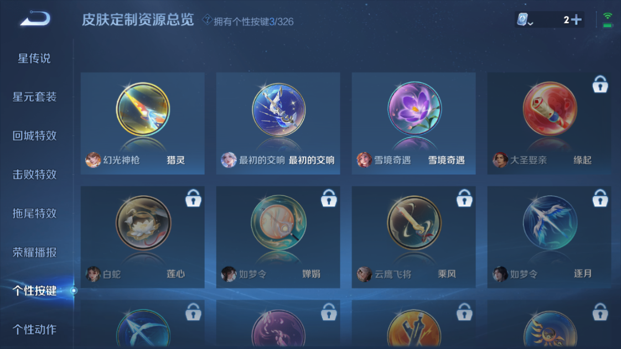Open the 荣耀播报 category

(34, 252)
